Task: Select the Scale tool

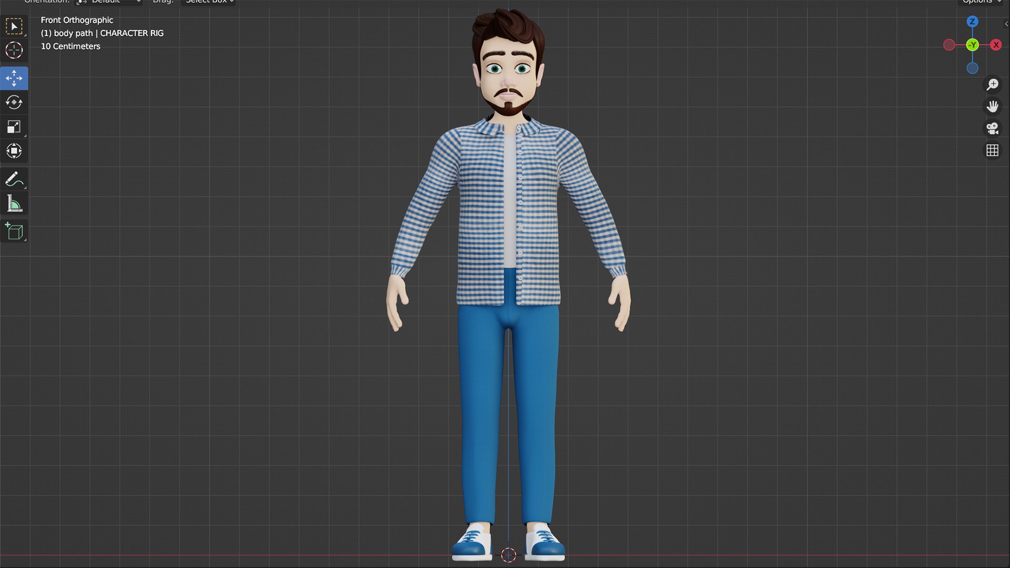Action: point(14,127)
